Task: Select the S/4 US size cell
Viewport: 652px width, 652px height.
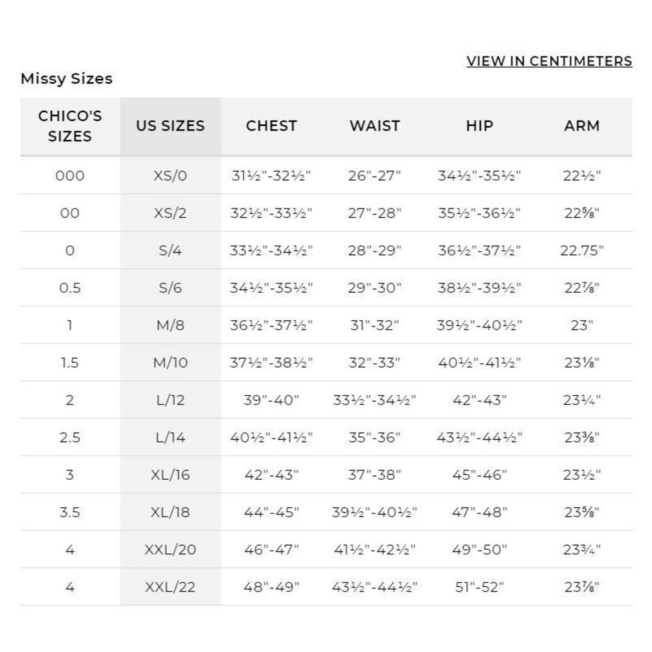Action: [x=170, y=250]
